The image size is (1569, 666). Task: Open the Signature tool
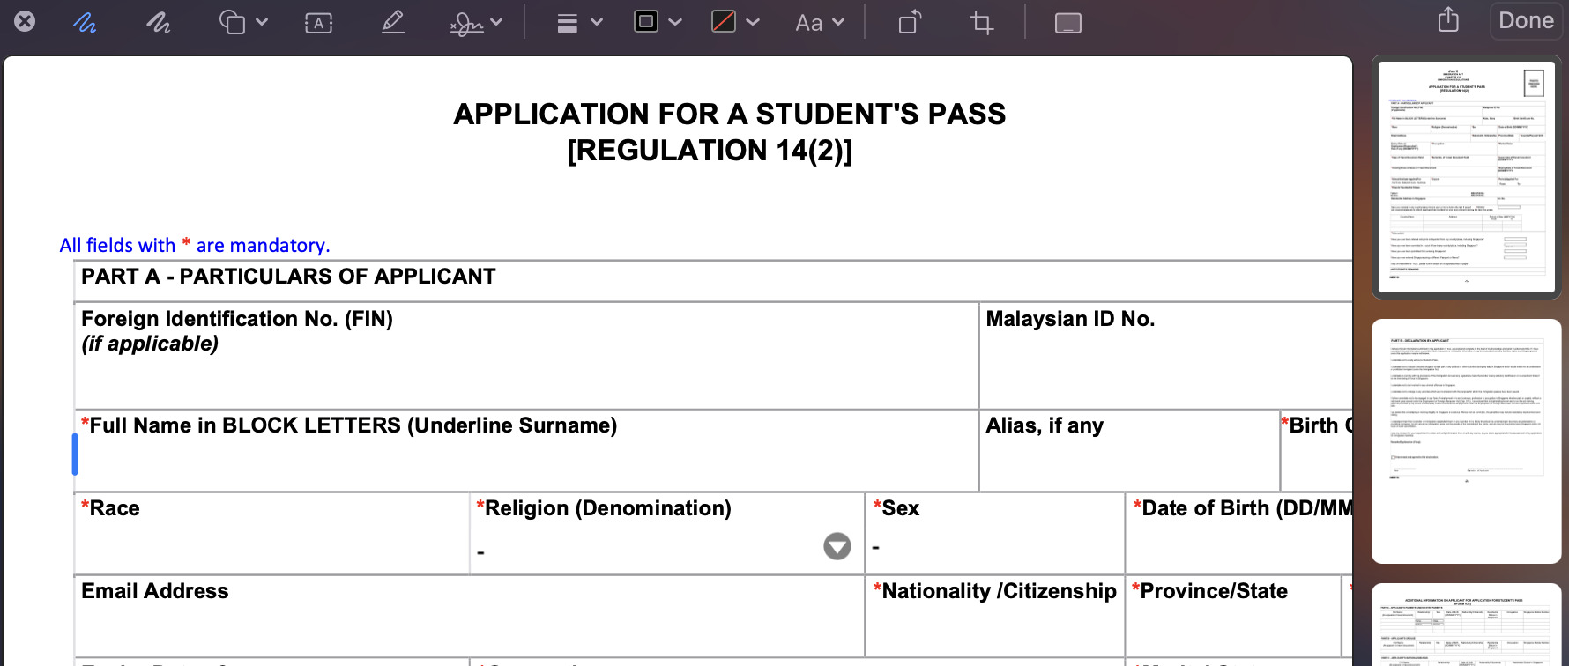466,23
